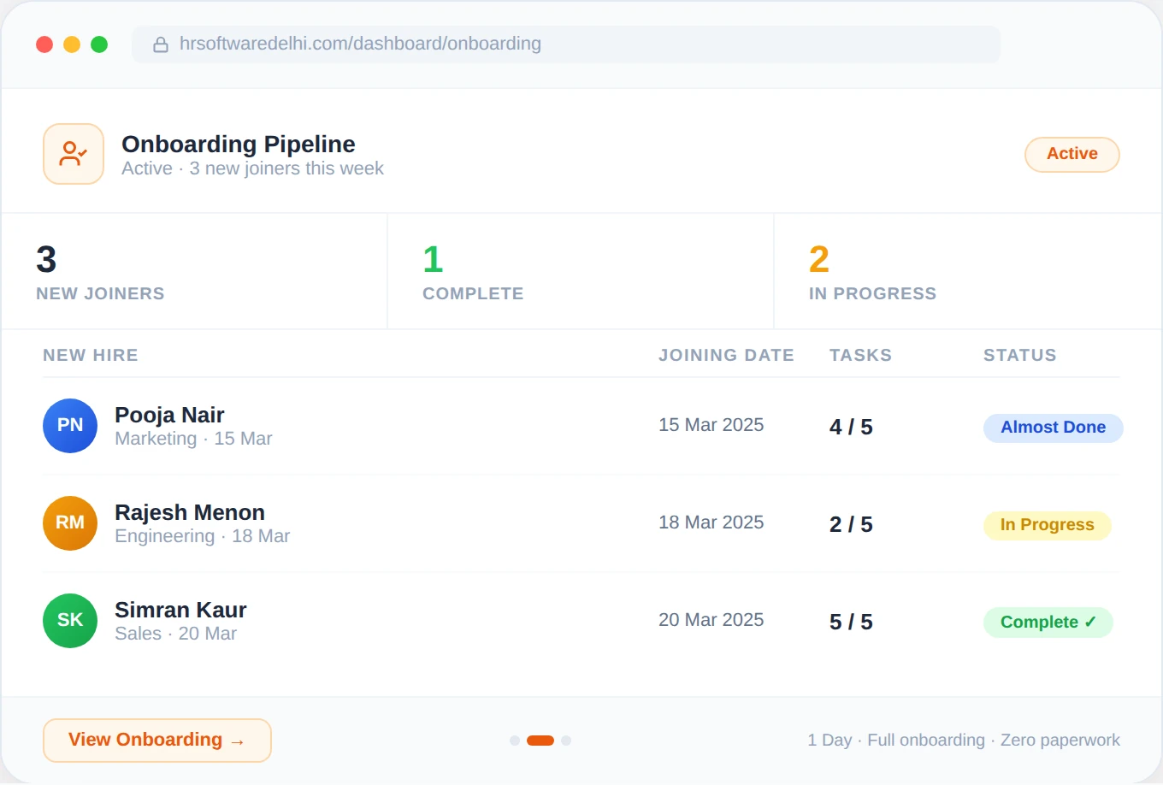
Task: Select Pooja Nair's PN avatar
Action: 70,425
